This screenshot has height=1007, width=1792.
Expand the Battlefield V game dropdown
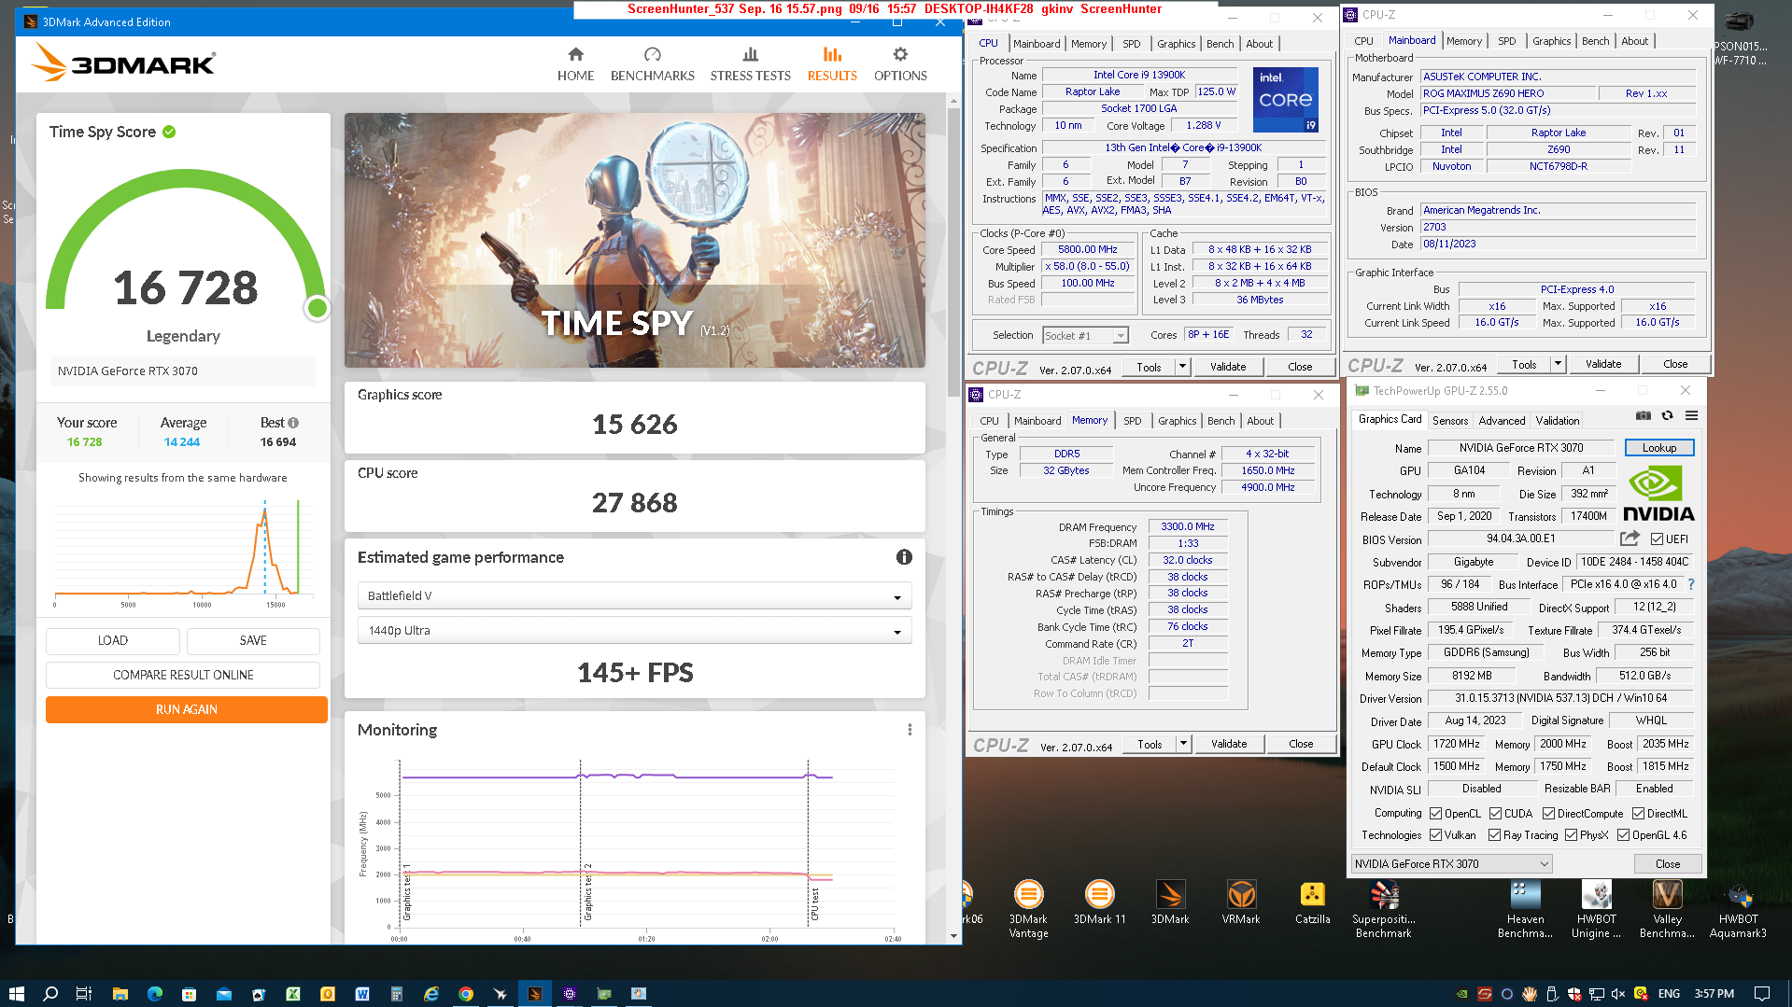(634, 595)
